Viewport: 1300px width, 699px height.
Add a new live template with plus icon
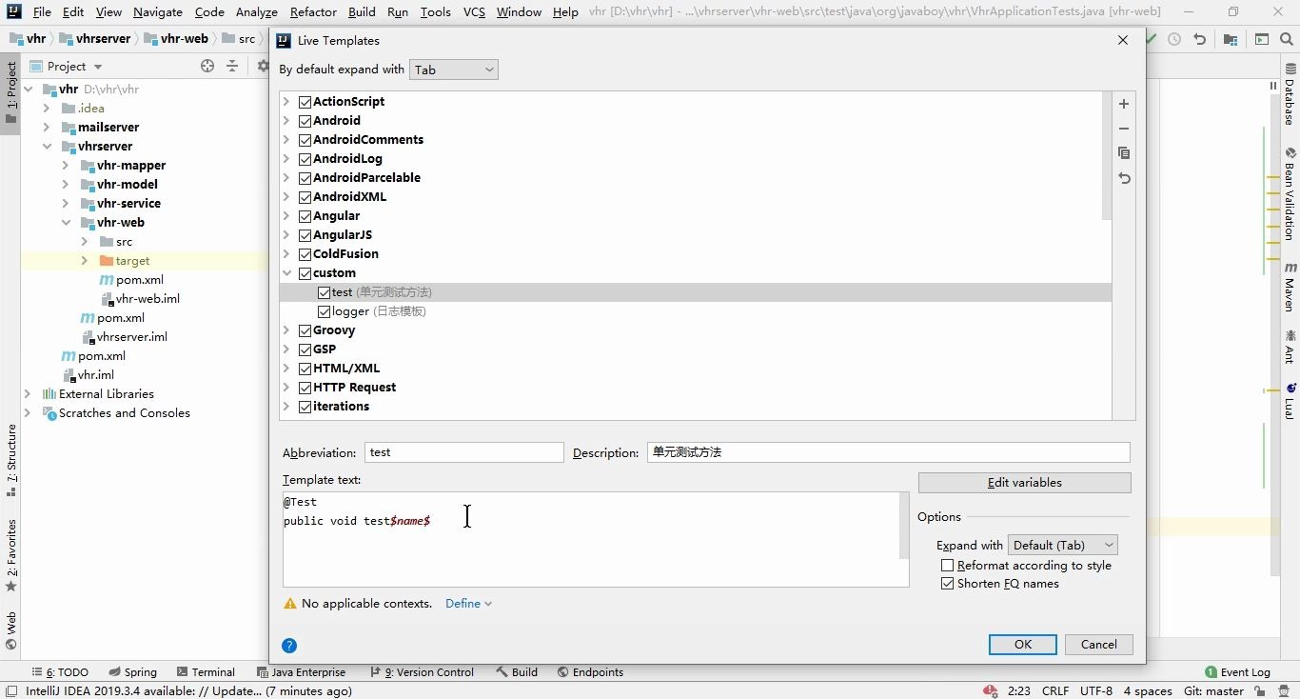pyautogui.click(x=1124, y=104)
